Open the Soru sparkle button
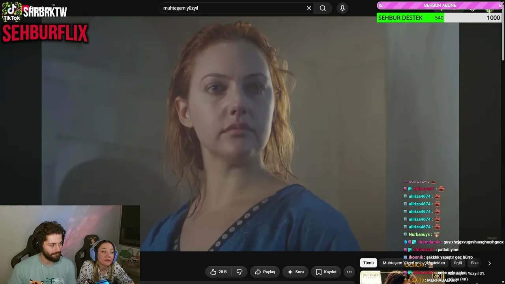The image size is (505, 284). click(296, 272)
